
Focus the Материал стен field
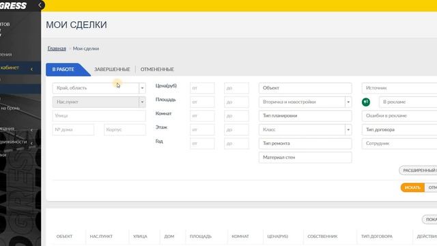click(305, 157)
